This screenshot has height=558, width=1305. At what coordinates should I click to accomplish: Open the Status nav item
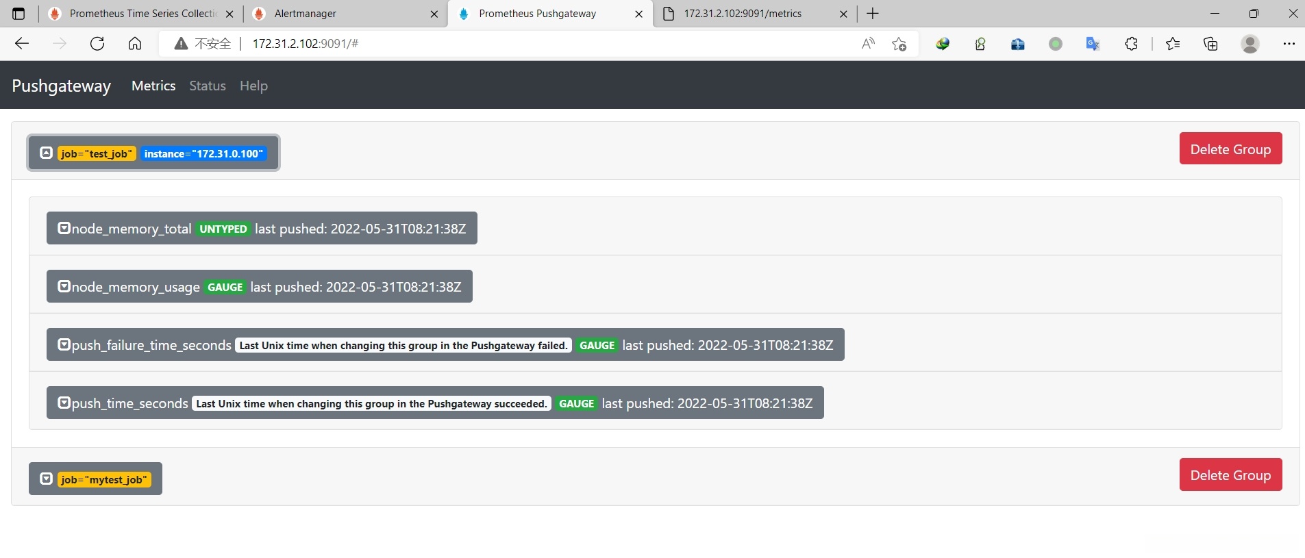208,86
